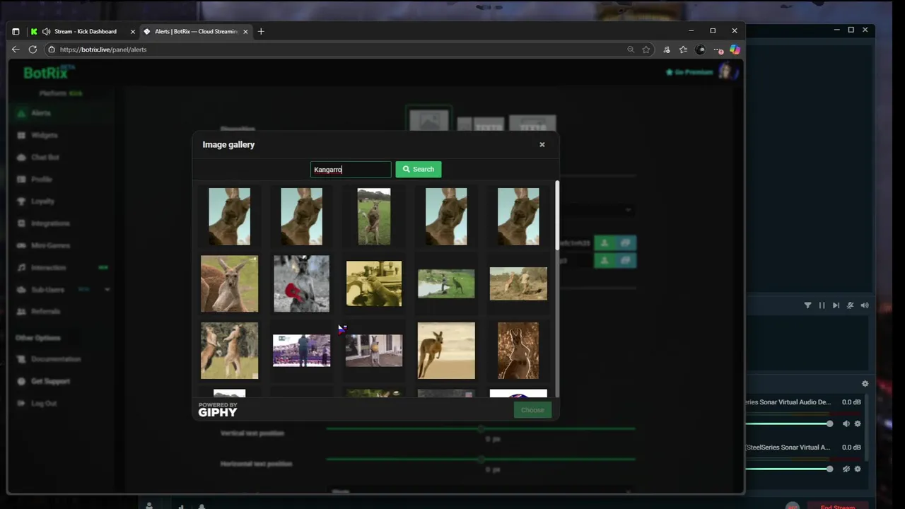Open the browser extensions icon
The width and height of the screenshot is (905, 509).
(x=666, y=49)
